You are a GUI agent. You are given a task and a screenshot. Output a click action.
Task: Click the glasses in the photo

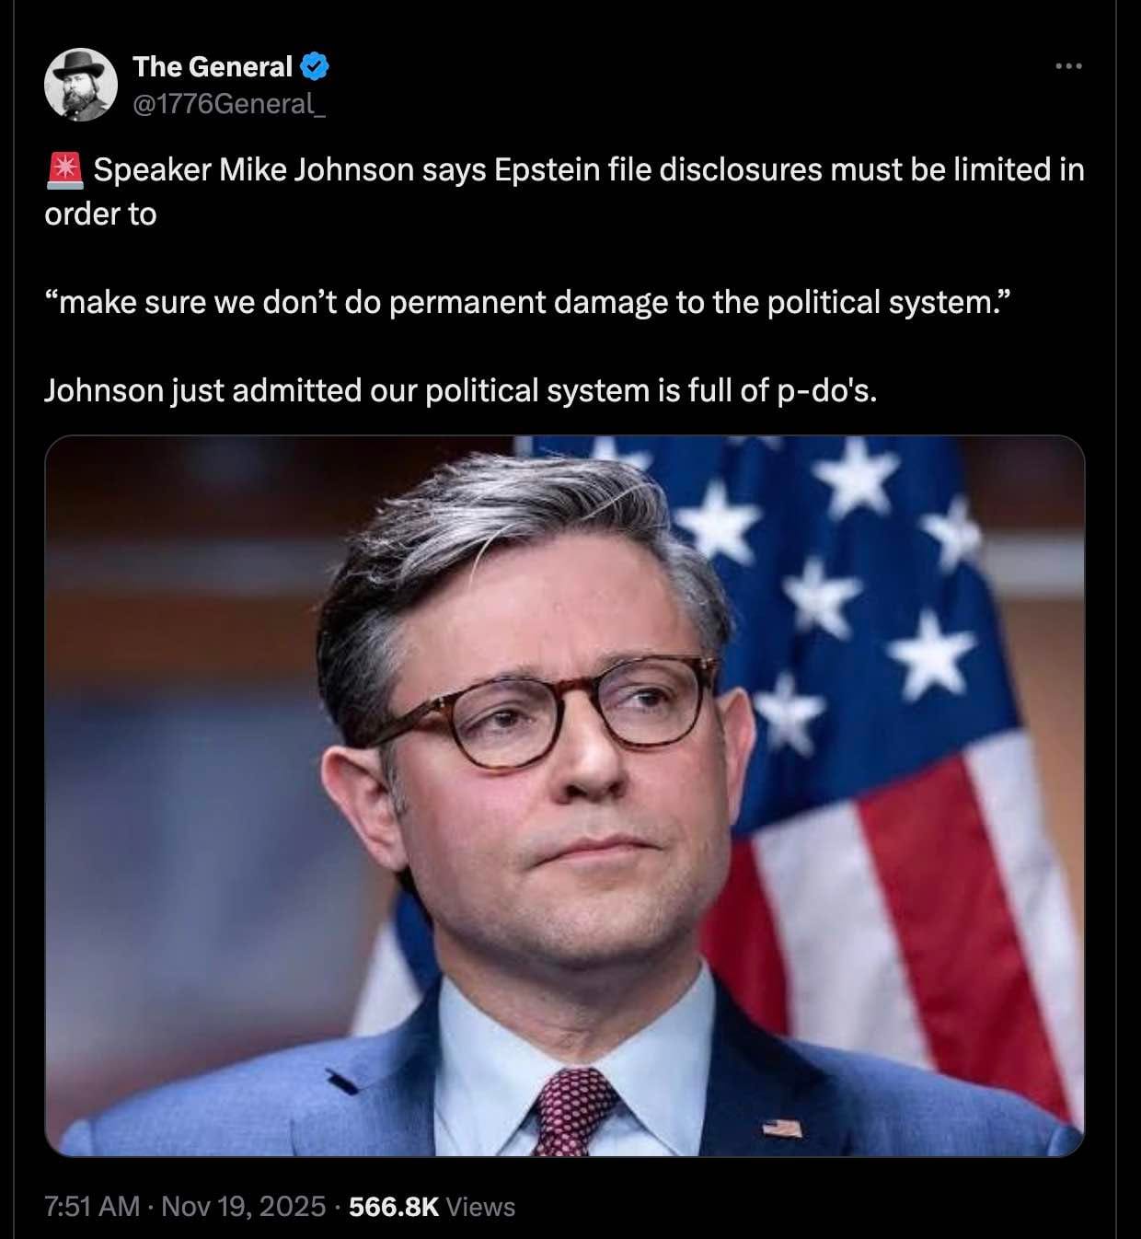click(543, 709)
